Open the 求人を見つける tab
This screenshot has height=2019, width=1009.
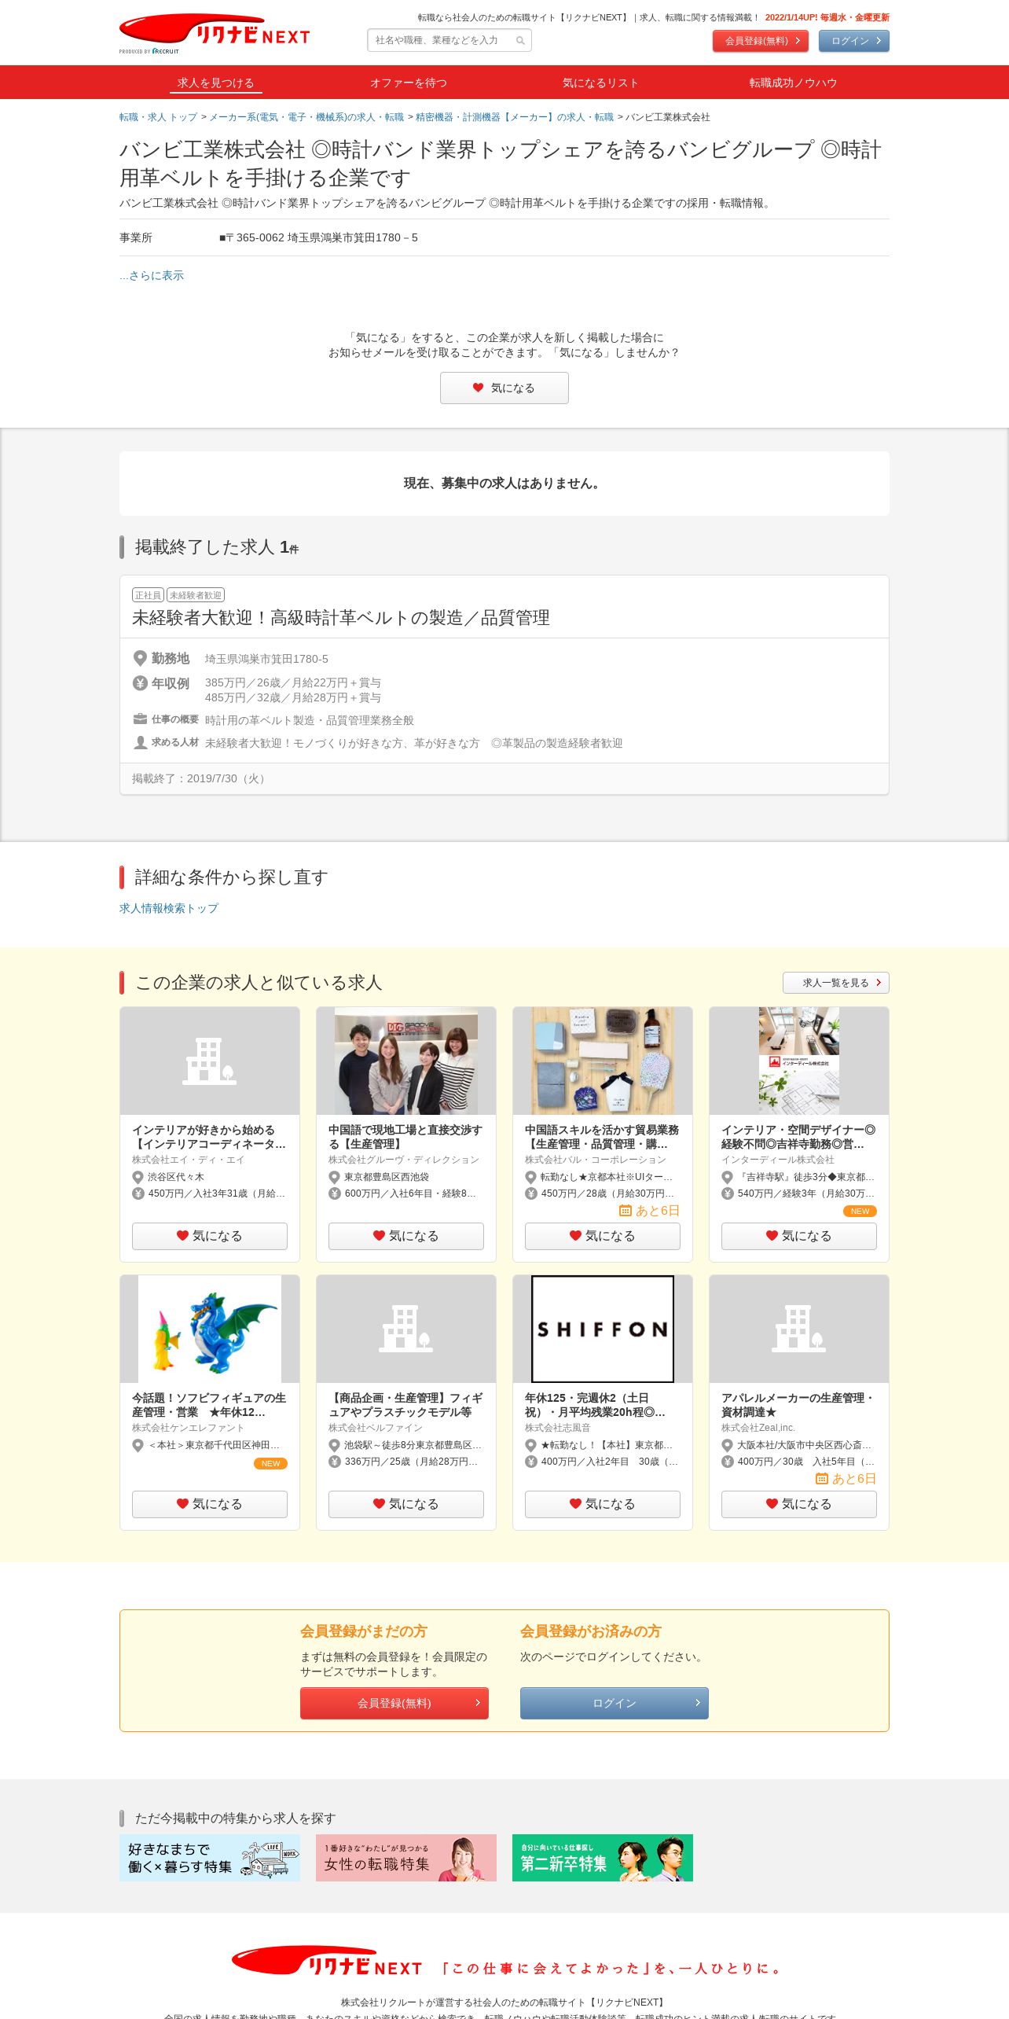[215, 83]
